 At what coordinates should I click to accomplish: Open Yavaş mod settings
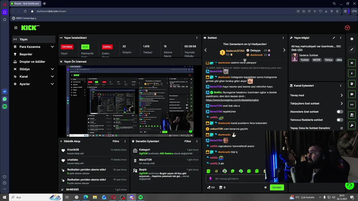(316, 95)
